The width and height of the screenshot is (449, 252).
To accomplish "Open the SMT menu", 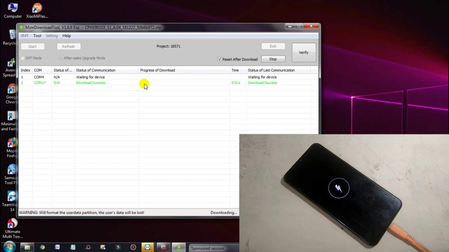I will click(x=25, y=36).
